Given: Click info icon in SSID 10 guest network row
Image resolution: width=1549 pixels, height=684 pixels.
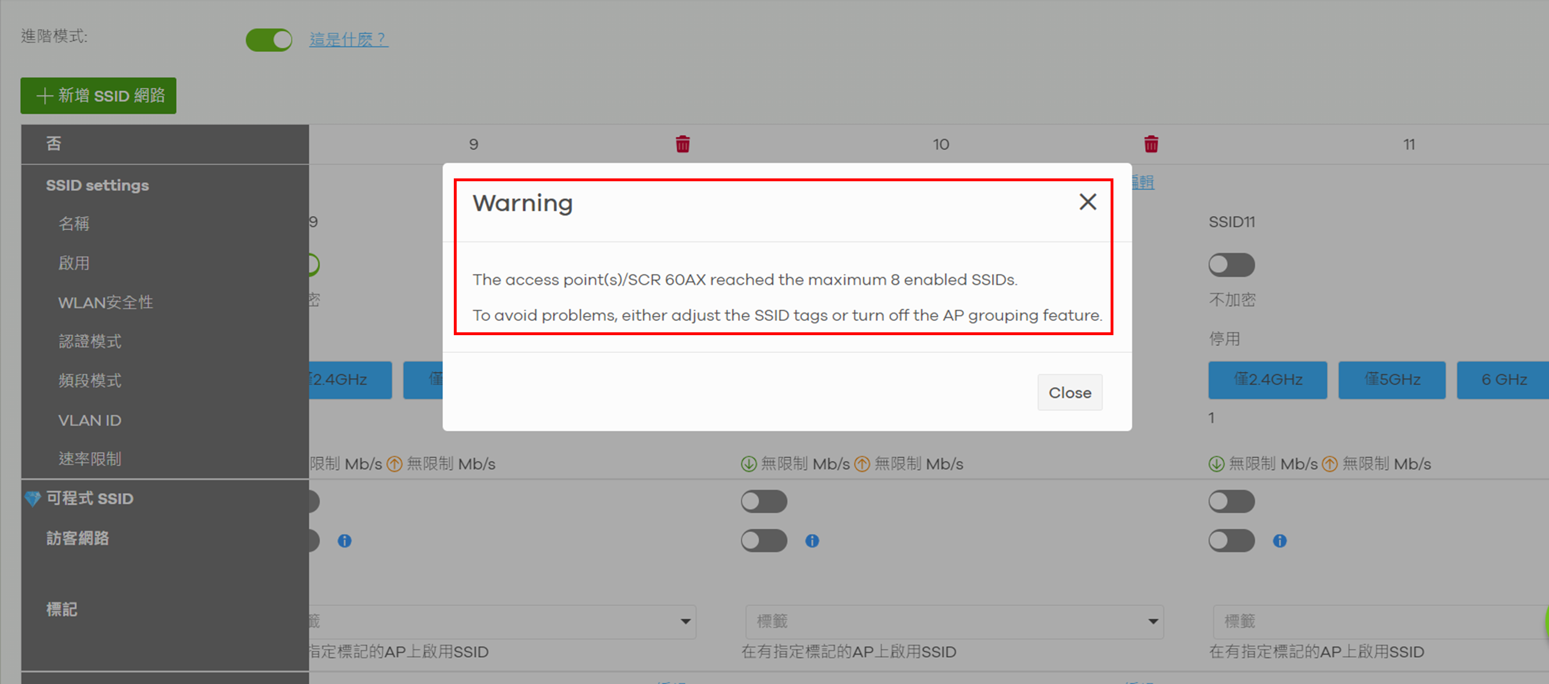Looking at the screenshot, I should (812, 541).
